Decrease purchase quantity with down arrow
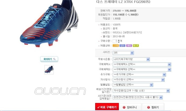The image size is (186, 111). point(119,42)
